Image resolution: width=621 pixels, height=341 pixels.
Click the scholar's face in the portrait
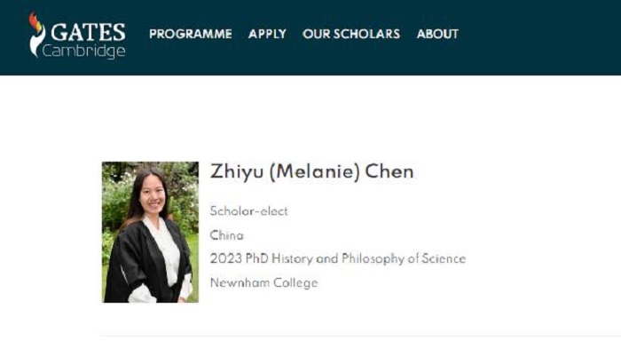(x=153, y=195)
